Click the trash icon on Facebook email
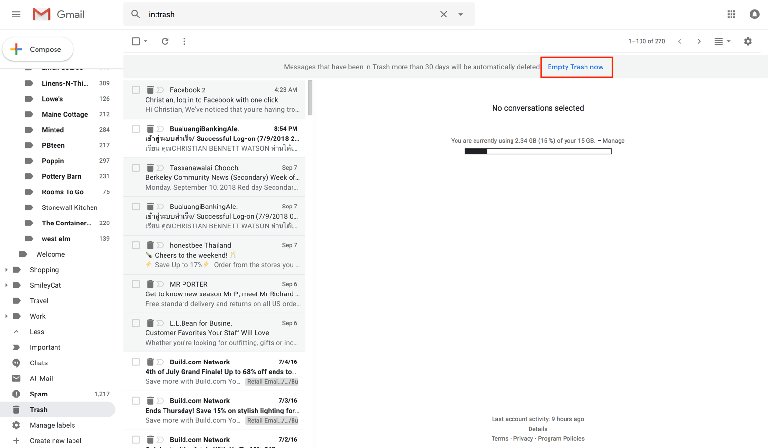This screenshot has width=768, height=448. tap(150, 90)
